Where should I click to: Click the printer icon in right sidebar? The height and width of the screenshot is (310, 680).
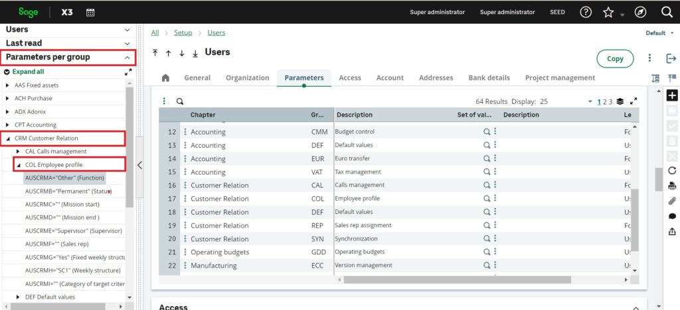point(672,186)
